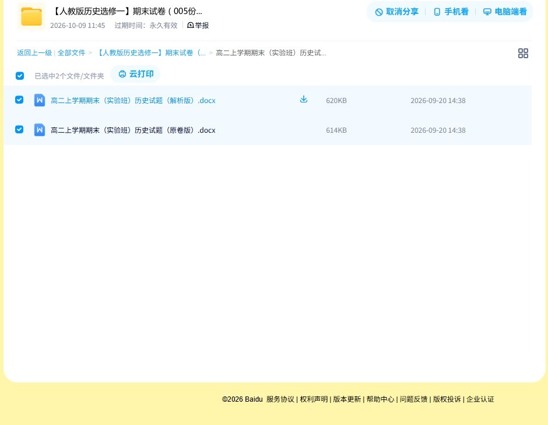
Task: Open 手机看 mobile view option
Action: pos(451,12)
